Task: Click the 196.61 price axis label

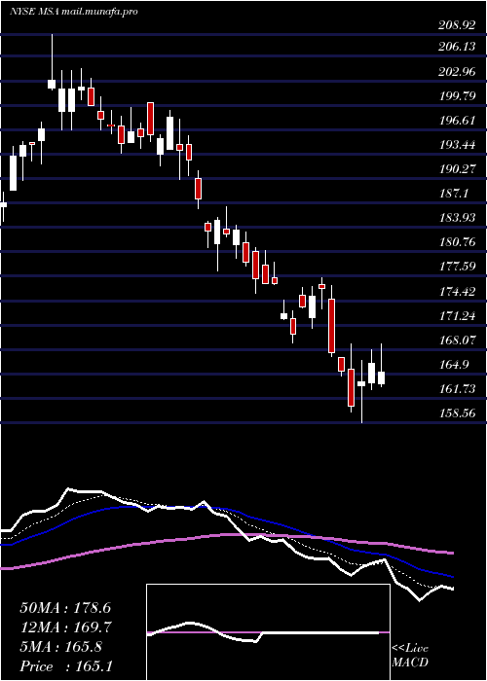Action: (457, 121)
